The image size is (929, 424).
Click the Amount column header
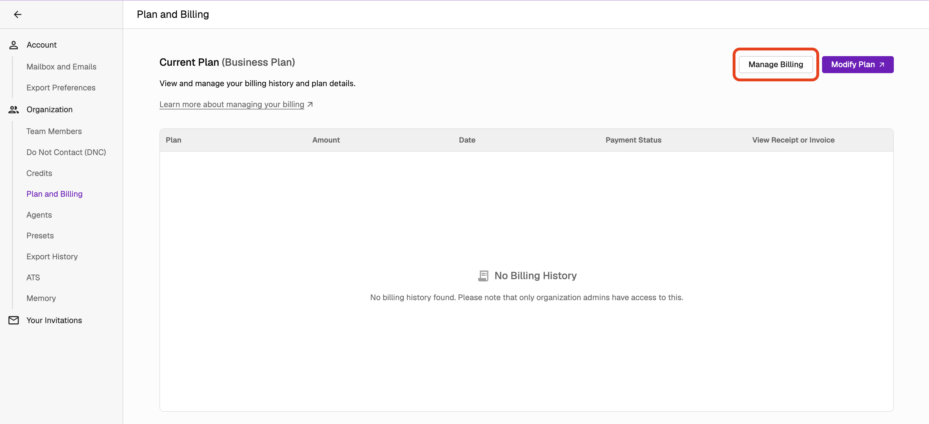[326, 140]
